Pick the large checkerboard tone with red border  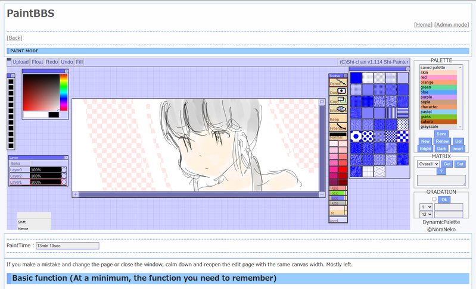pyautogui.click(x=403, y=136)
